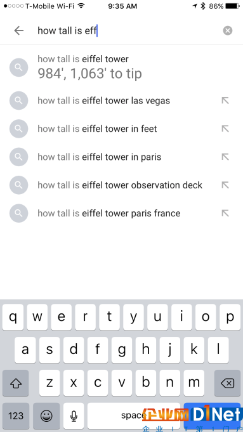Toggle the shift key
This screenshot has width=243, height=432.
pos(16,383)
